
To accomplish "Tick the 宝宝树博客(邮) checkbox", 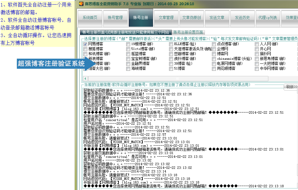I will coord(128,59).
